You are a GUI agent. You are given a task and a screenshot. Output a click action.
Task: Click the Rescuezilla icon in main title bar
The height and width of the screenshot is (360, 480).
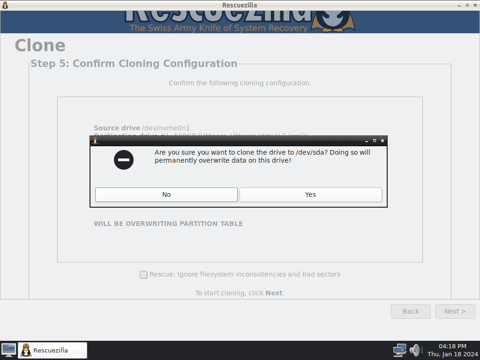pyautogui.click(x=5, y=5)
